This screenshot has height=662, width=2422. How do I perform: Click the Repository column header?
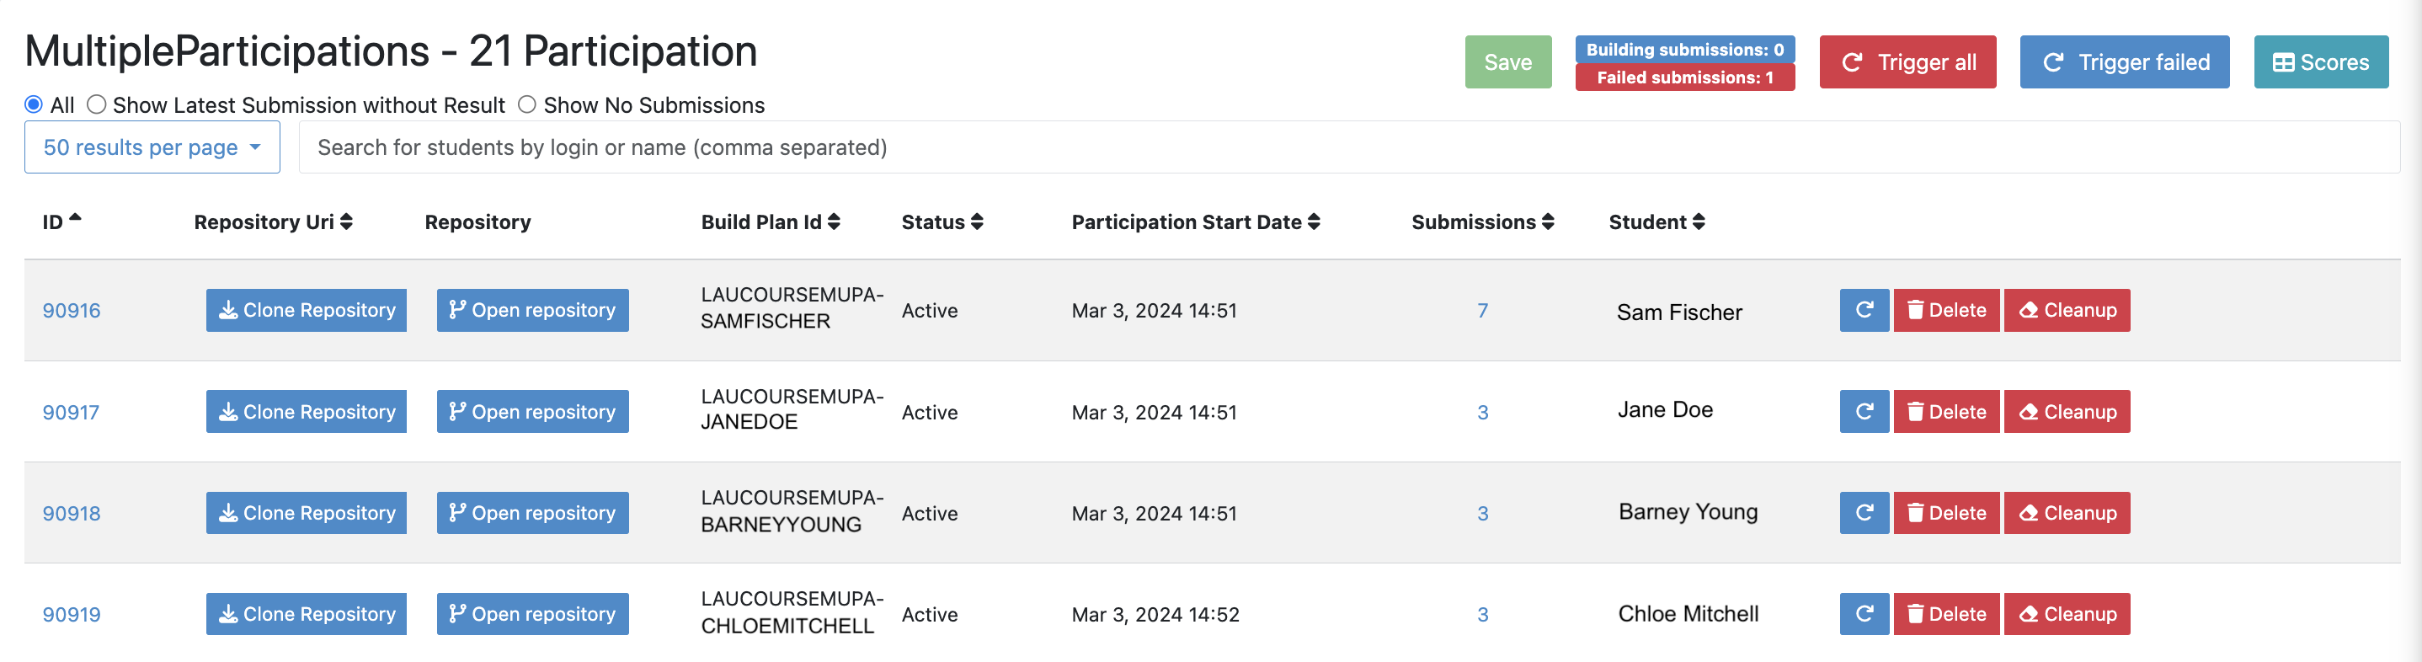pos(477,221)
